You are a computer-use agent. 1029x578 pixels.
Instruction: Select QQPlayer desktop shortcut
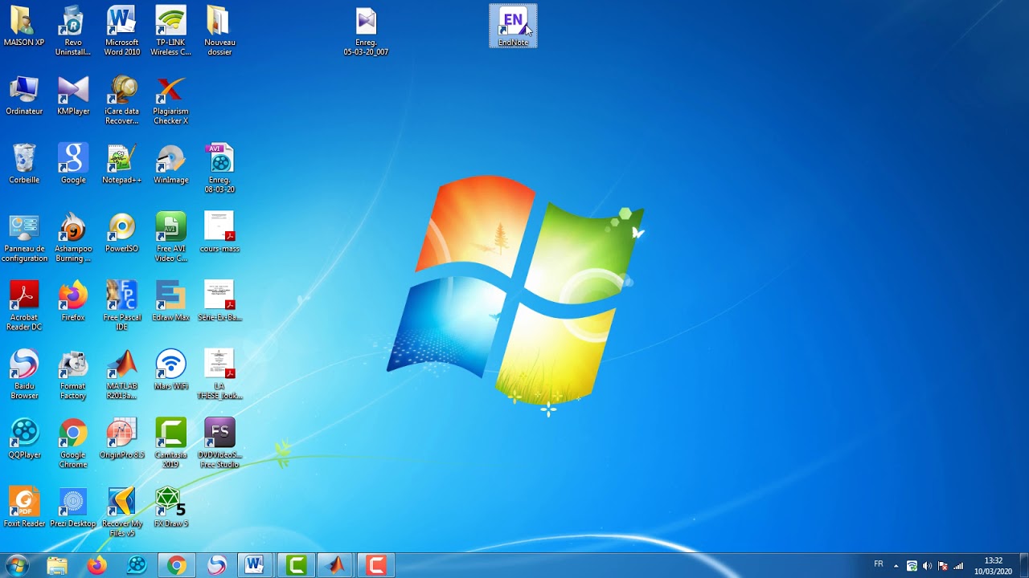[x=24, y=438]
